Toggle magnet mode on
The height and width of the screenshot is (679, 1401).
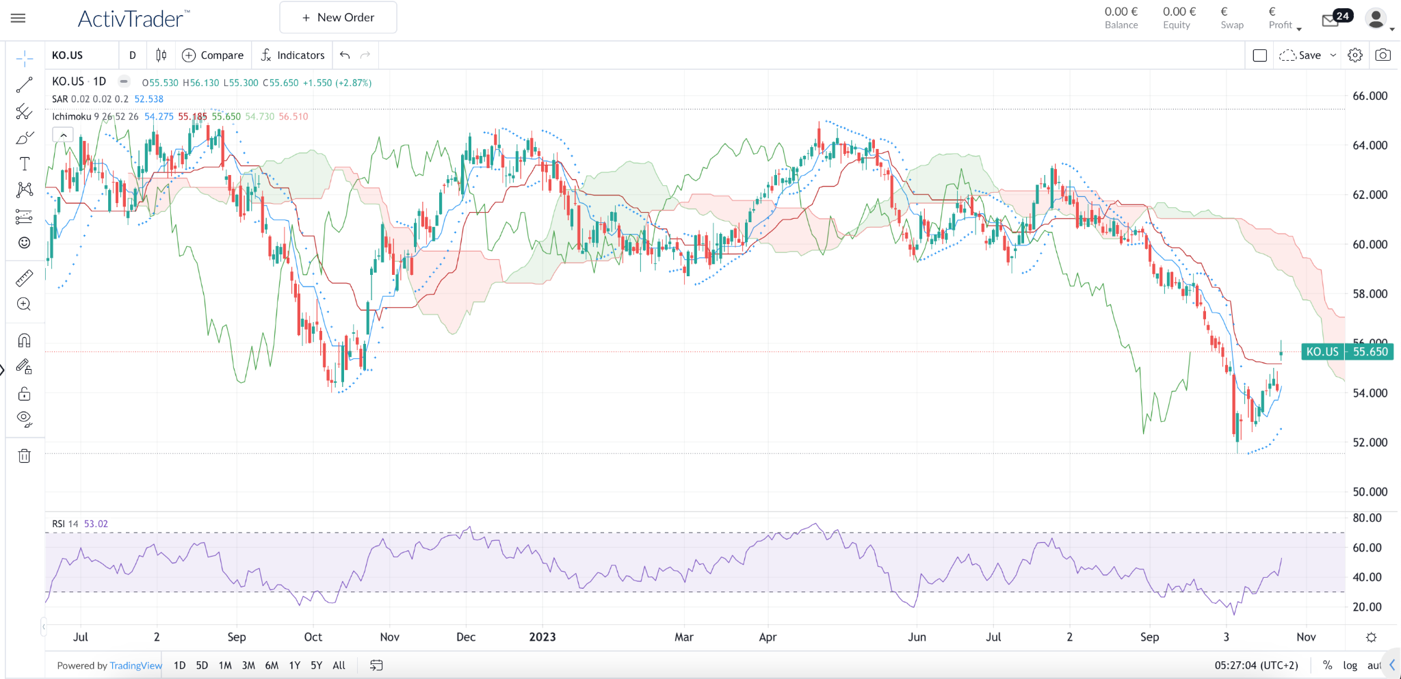25,341
